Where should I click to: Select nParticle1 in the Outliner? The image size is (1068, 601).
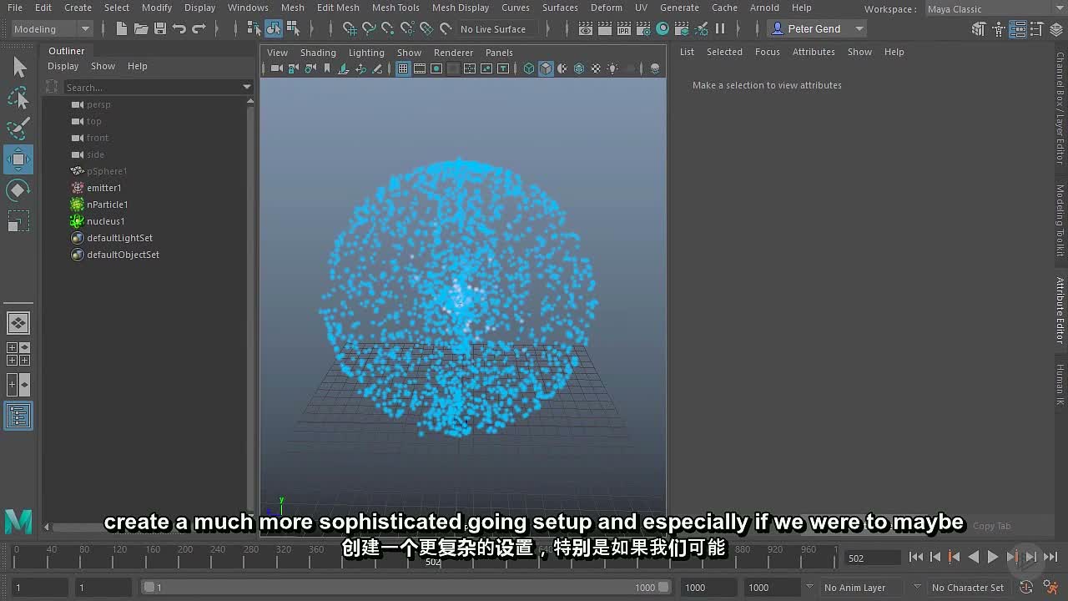(108, 205)
